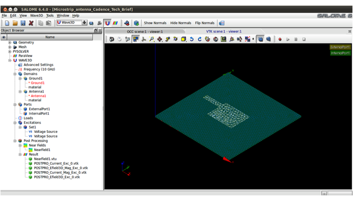Click the red X close-study icon

[31, 23]
